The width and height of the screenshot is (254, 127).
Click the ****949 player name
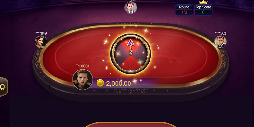(x=41, y=33)
